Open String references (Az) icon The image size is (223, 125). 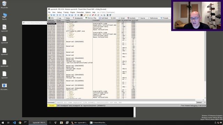(101, 15)
